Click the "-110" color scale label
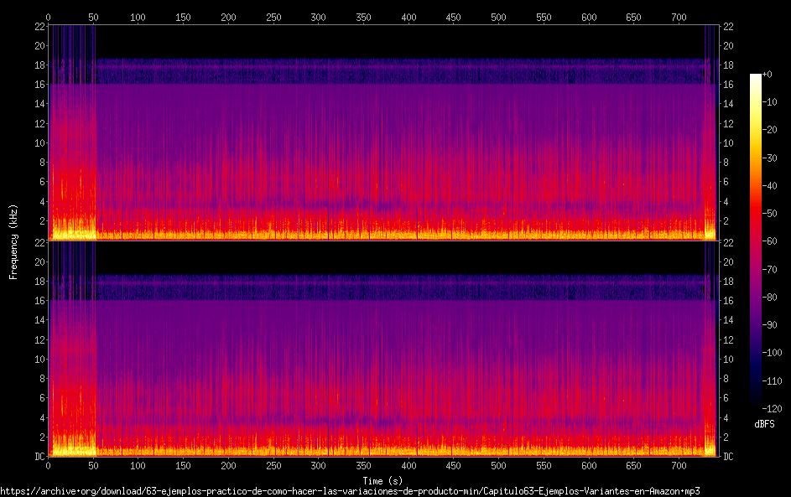This screenshot has height=497, width=791. pos(773,381)
